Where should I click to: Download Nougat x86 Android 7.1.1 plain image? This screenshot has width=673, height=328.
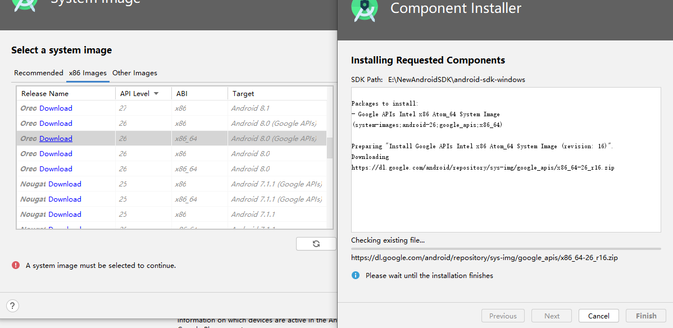click(x=65, y=214)
